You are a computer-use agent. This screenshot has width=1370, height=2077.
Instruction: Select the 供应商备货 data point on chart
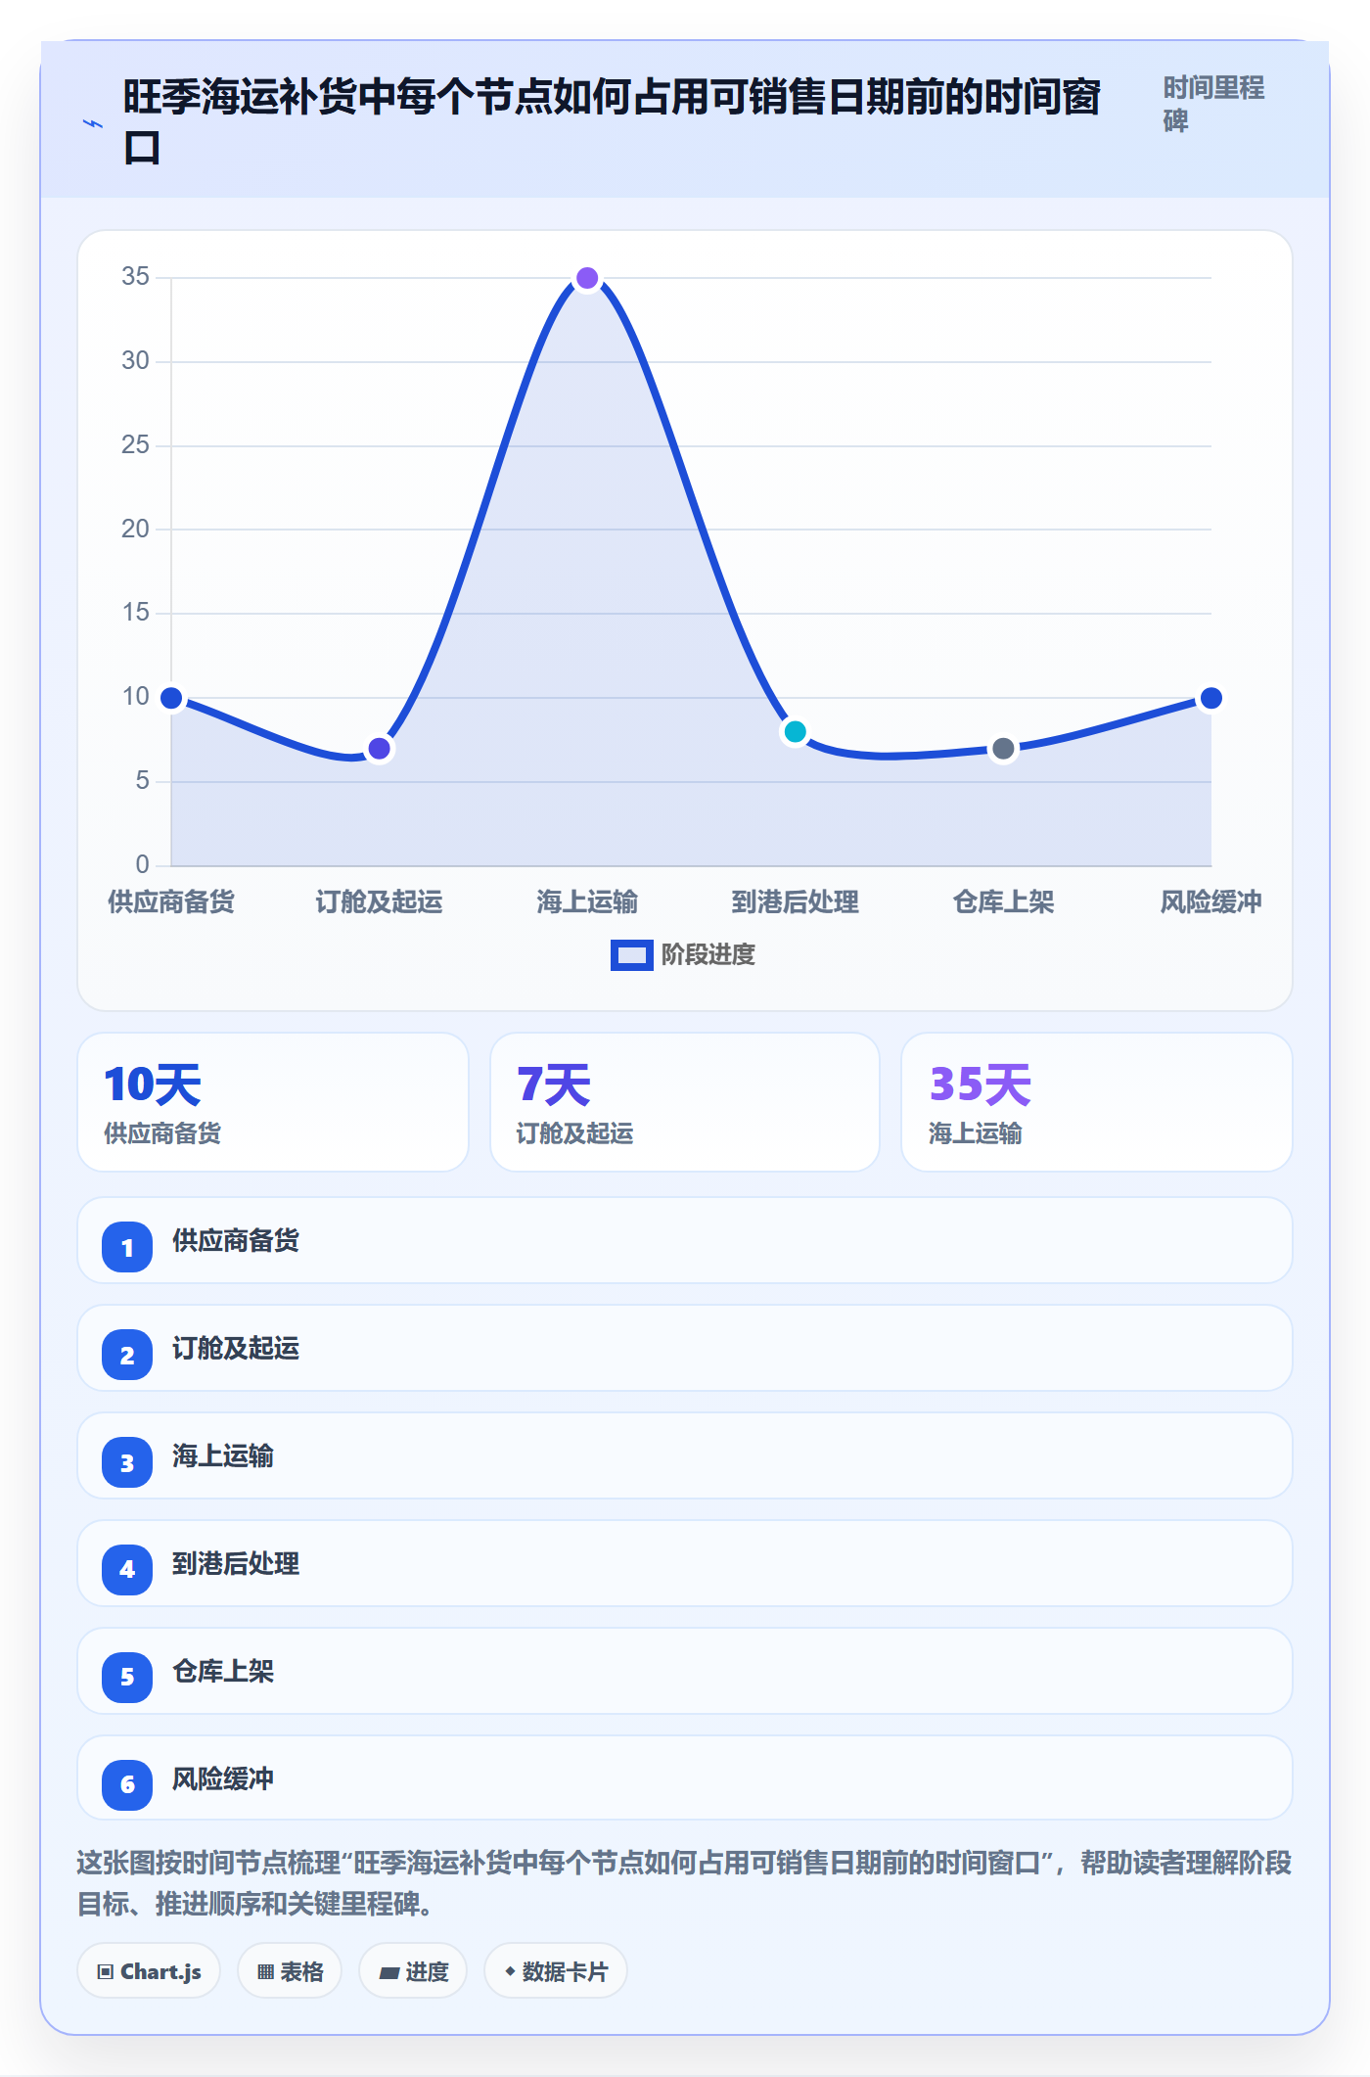coord(171,698)
